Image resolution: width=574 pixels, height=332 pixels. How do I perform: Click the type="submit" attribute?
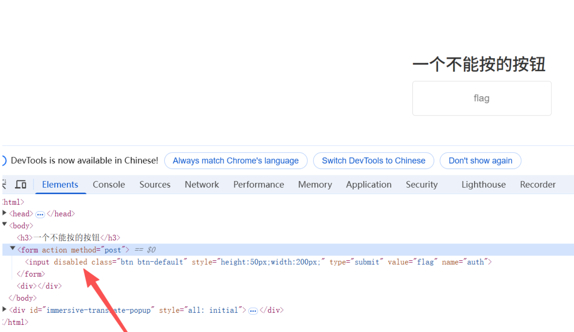[356, 262]
